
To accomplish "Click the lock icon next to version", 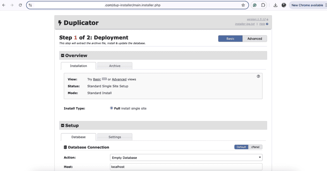I will point(267,20).
